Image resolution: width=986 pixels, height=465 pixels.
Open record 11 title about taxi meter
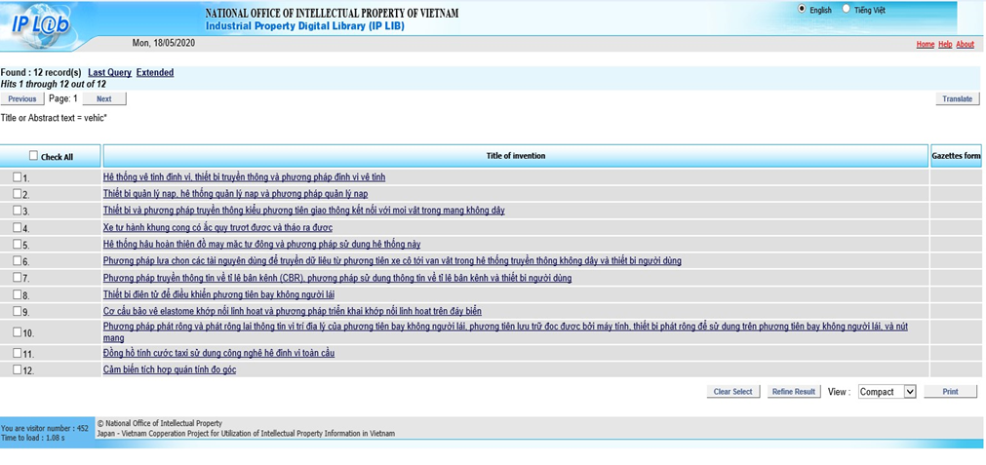coord(218,353)
